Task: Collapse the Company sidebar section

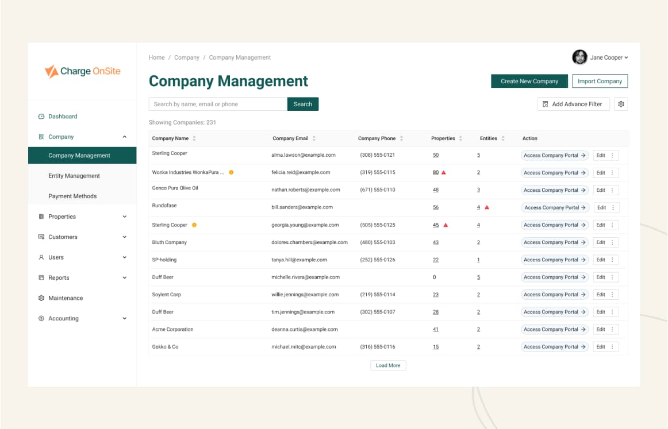Action: (x=125, y=137)
